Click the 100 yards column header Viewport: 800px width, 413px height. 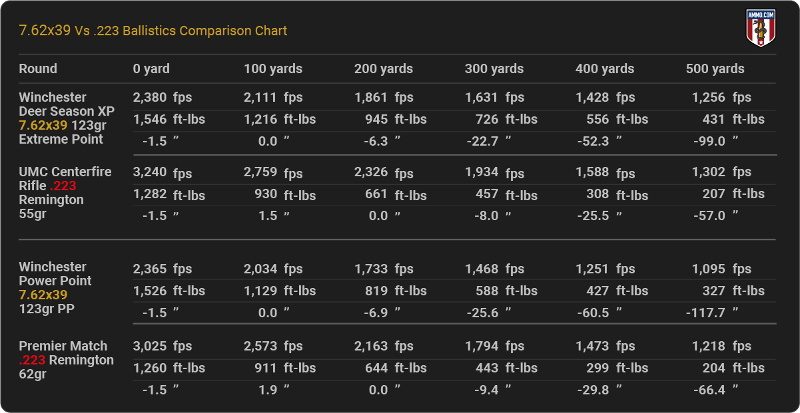click(x=273, y=69)
